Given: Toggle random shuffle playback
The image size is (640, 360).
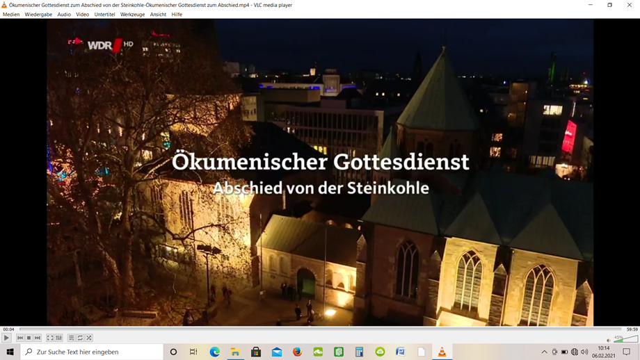Looking at the screenshot, I should pyautogui.click(x=89, y=338).
